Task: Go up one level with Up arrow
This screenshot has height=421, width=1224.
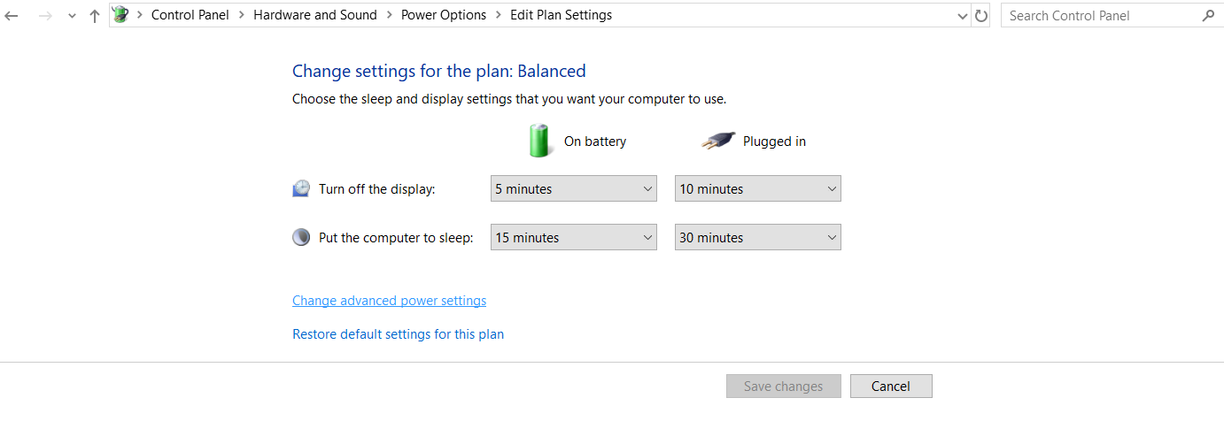Action: [95, 16]
